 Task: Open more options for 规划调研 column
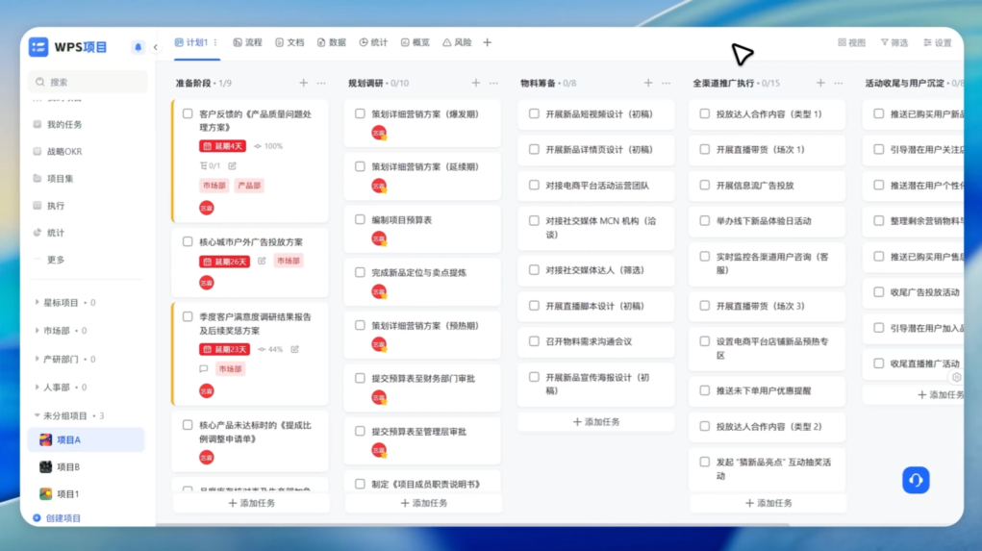pyautogui.click(x=493, y=84)
